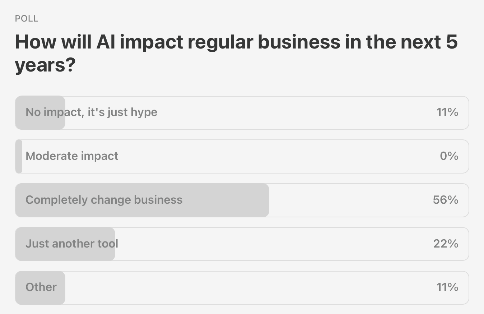Viewport: 484px width, 314px height.
Task: Choose the "Other" poll option
Action: click(x=242, y=288)
